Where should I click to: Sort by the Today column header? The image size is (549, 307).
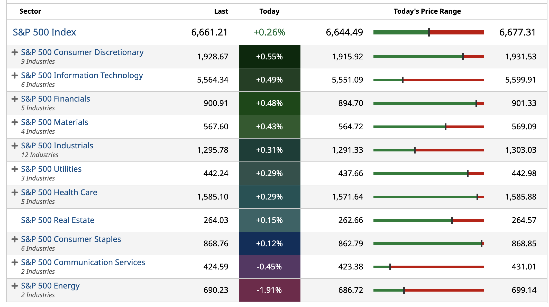(269, 11)
